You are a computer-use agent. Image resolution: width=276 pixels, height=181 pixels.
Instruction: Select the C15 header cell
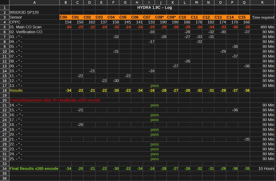coord(244,17)
